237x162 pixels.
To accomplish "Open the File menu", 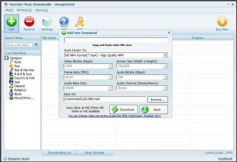I will [9, 10].
